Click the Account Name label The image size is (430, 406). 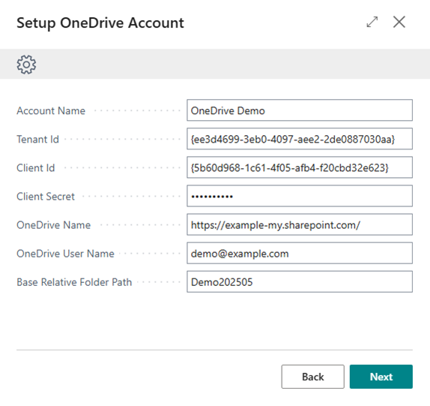pyautogui.click(x=51, y=111)
